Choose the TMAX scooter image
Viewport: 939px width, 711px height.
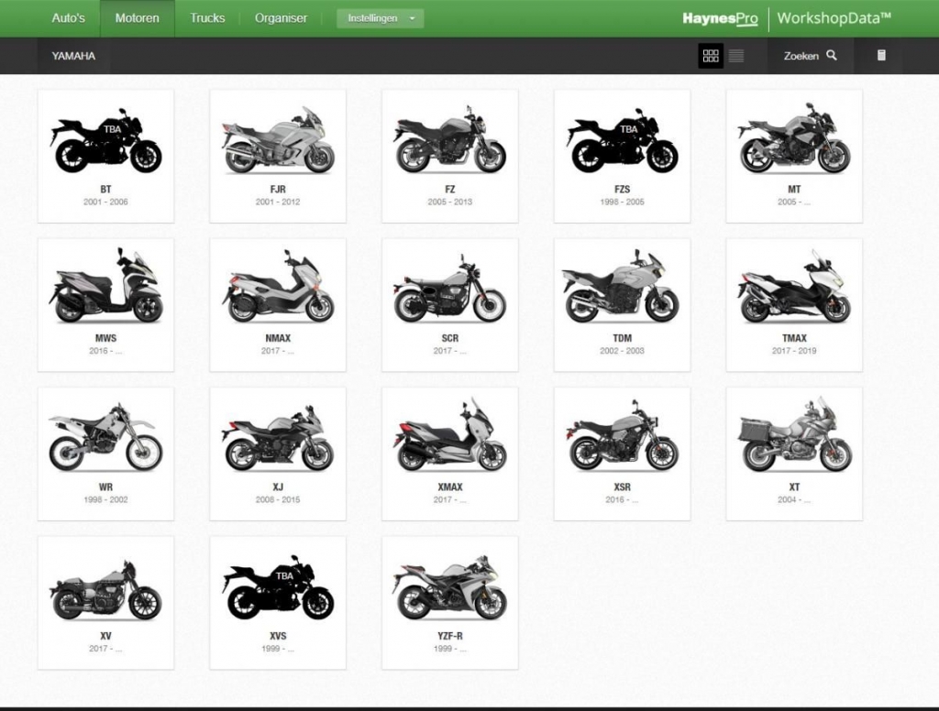[x=794, y=287]
